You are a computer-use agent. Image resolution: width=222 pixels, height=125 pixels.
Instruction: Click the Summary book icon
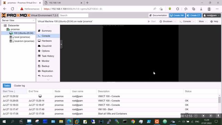[39, 31]
